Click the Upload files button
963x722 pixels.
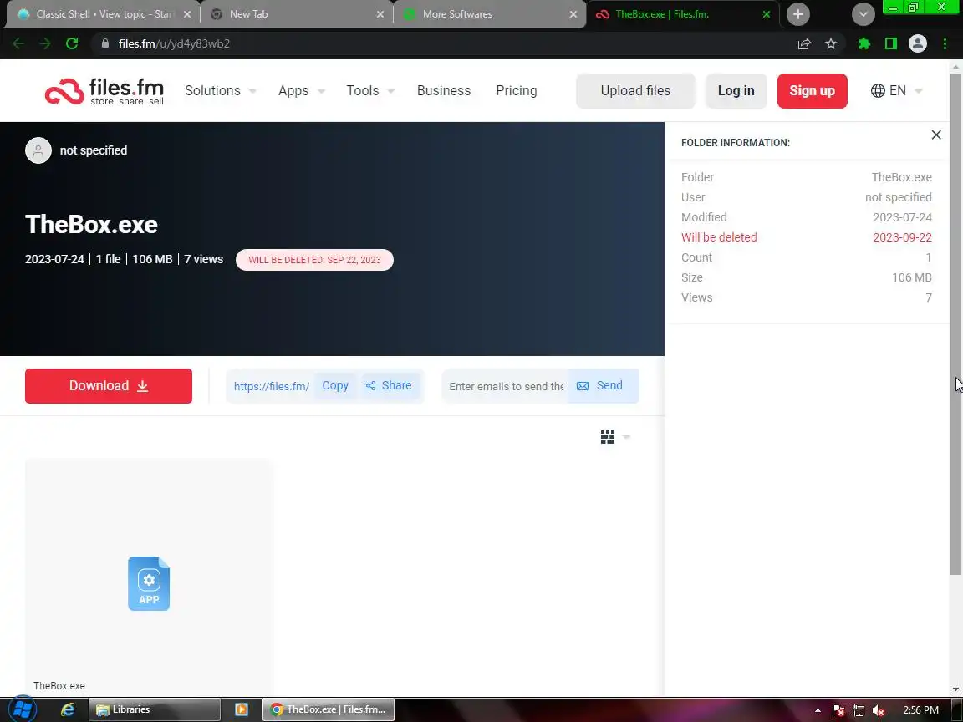point(635,91)
